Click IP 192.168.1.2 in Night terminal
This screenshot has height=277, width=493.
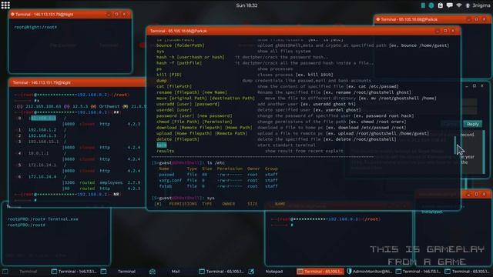pyautogui.click(x=42, y=130)
